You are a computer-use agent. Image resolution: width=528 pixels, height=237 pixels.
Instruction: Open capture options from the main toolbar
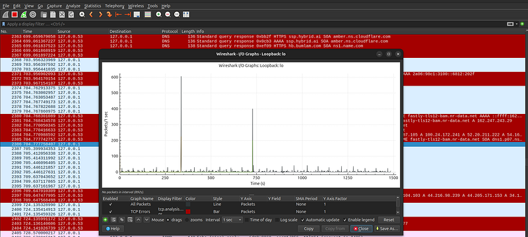(32, 14)
